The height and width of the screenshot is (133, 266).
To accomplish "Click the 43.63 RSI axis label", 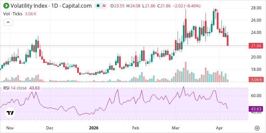I will [256, 109].
